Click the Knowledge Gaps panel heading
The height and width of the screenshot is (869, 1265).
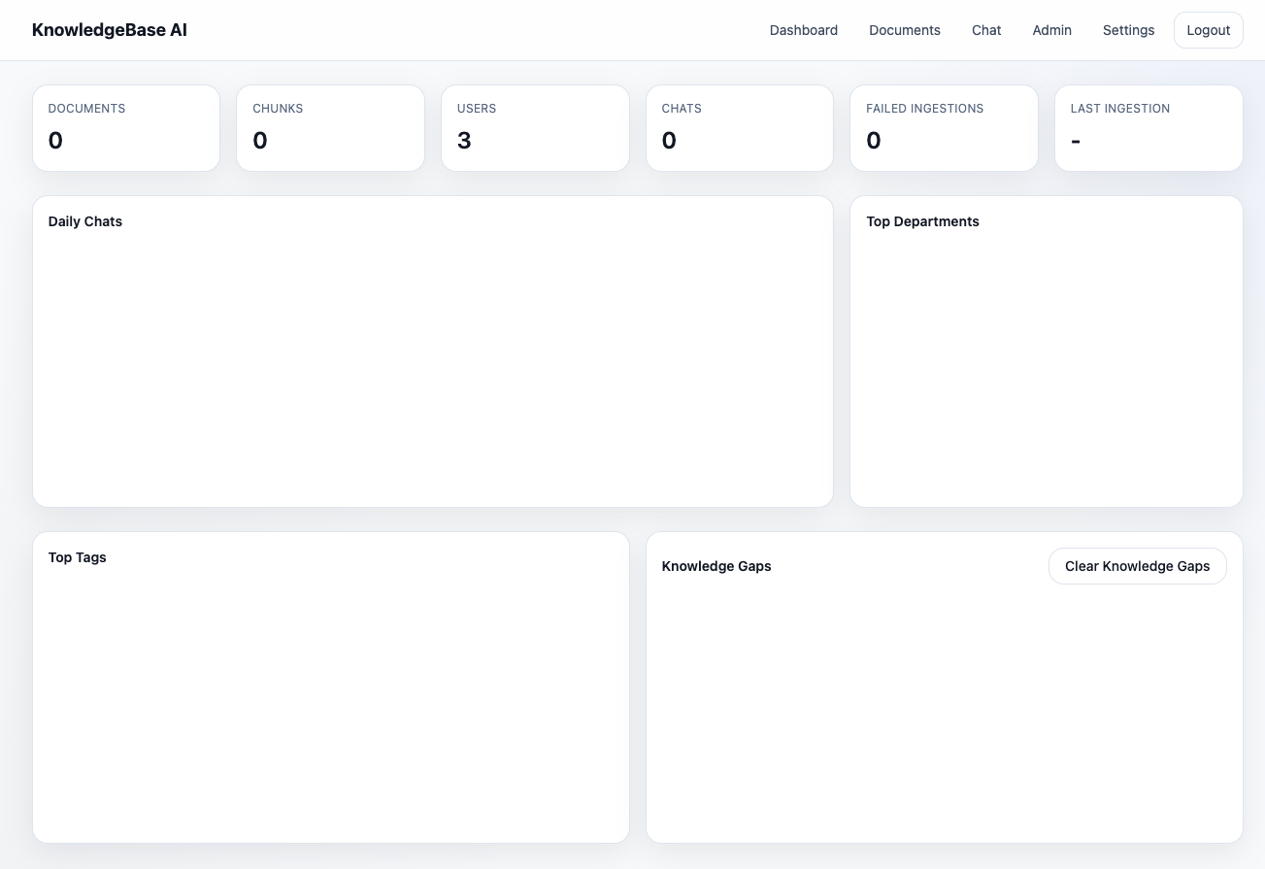point(716,566)
